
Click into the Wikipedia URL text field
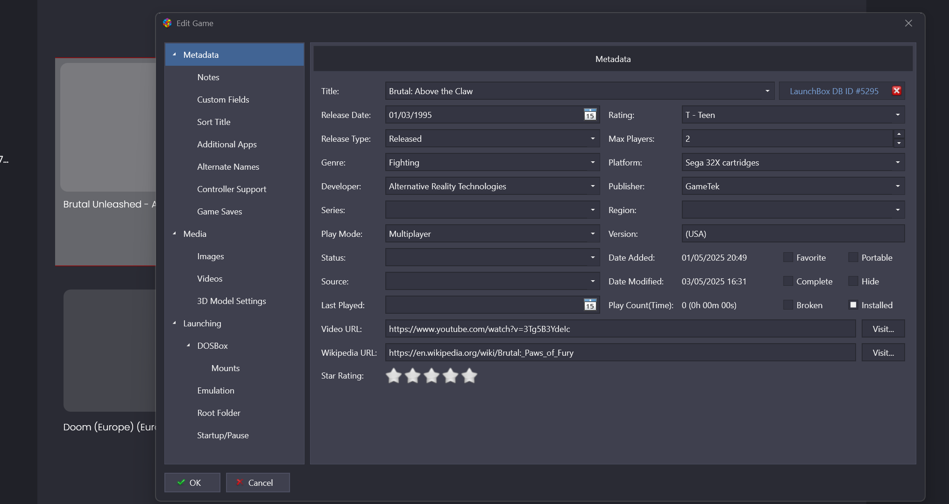click(x=620, y=352)
